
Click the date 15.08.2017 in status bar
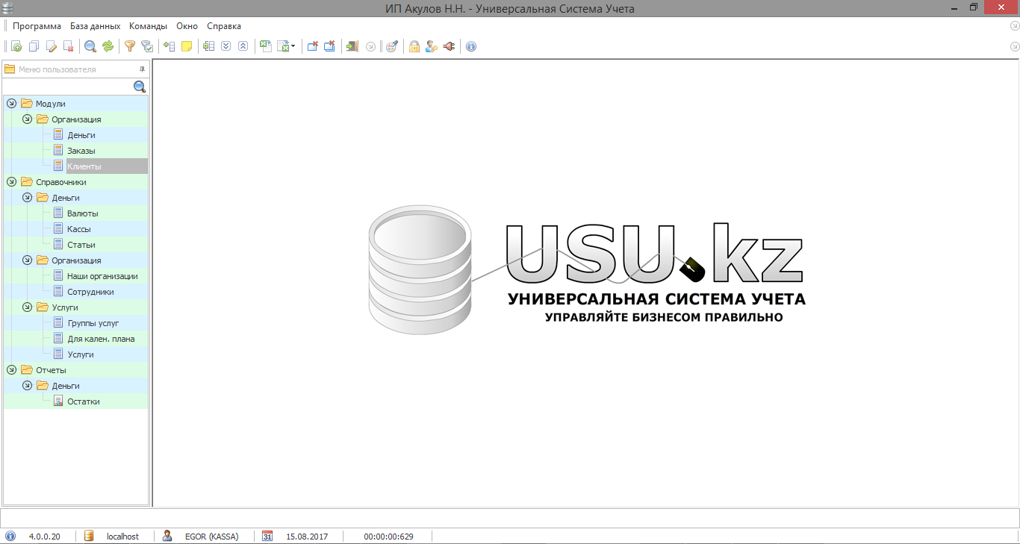tap(307, 537)
